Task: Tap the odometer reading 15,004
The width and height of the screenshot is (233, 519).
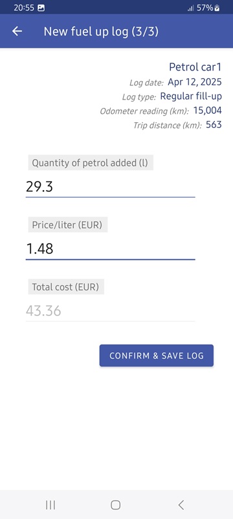Action: pos(208,111)
